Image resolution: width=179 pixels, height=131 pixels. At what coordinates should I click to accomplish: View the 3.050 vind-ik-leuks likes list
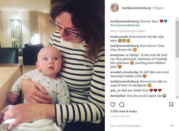coord(124,111)
